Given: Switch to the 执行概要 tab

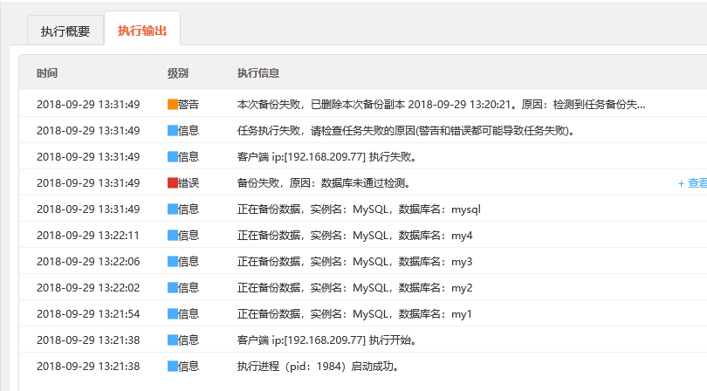Looking at the screenshot, I should pyautogui.click(x=65, y=31).
